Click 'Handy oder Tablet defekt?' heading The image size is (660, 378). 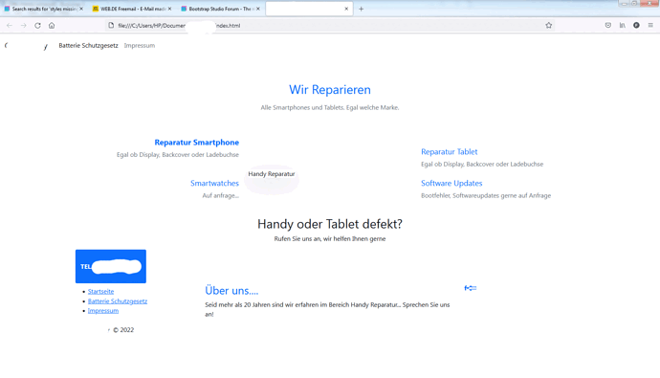(x=330, y=224)
